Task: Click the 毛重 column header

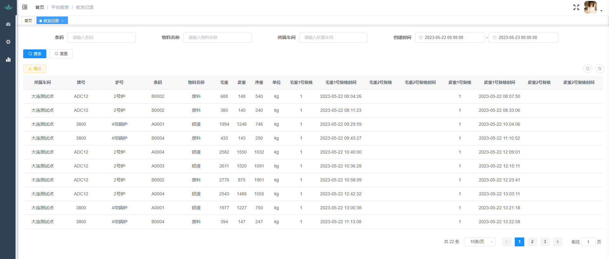Action: 224,82
